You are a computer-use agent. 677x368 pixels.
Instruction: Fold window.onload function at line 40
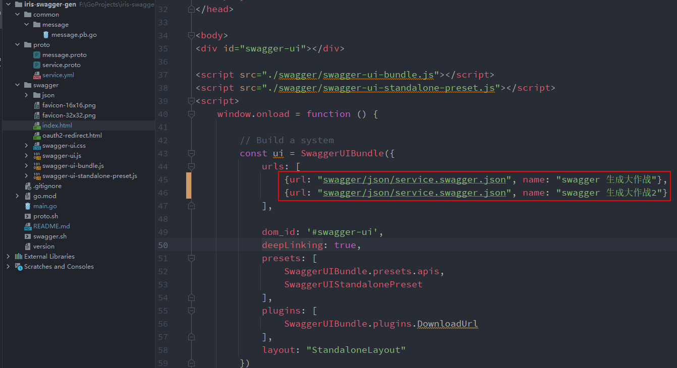pos(191,114)
